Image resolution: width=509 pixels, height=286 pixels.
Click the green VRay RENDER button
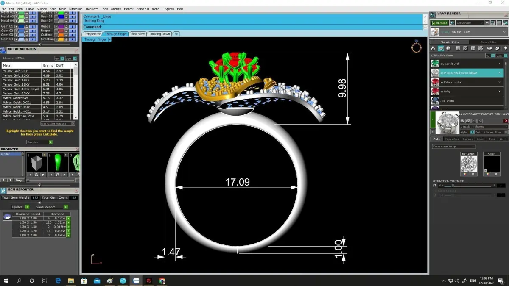click(439, 23)
